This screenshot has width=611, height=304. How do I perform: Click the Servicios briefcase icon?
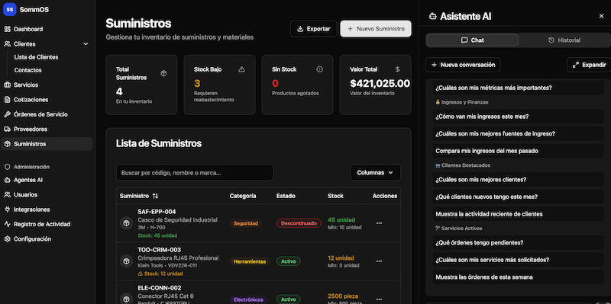(x=7, y=85)
